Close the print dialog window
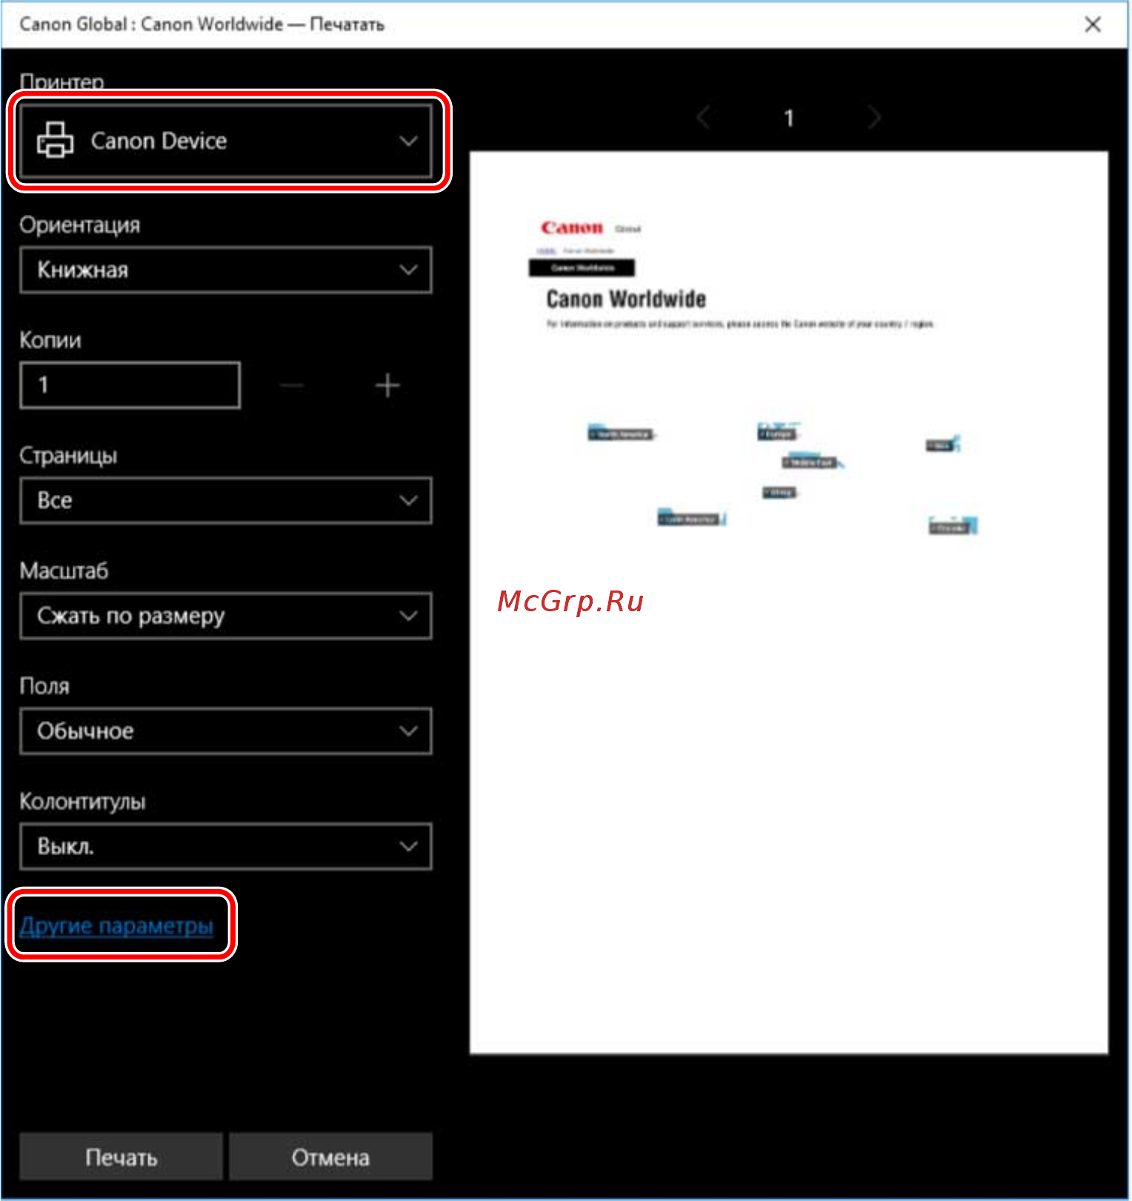Screen dimensions: 1132x1201 tap(1093, 24)
